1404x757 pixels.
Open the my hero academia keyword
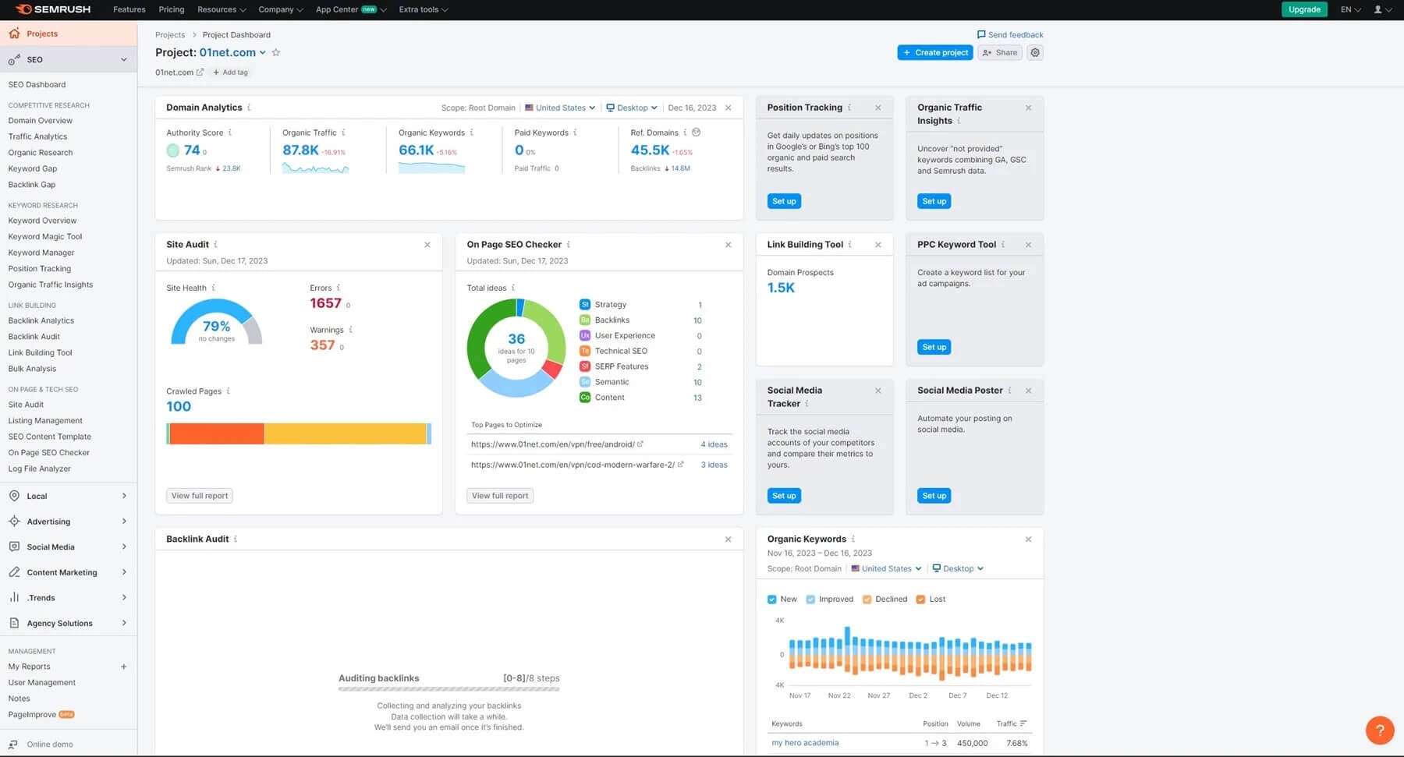coord(805,743)
